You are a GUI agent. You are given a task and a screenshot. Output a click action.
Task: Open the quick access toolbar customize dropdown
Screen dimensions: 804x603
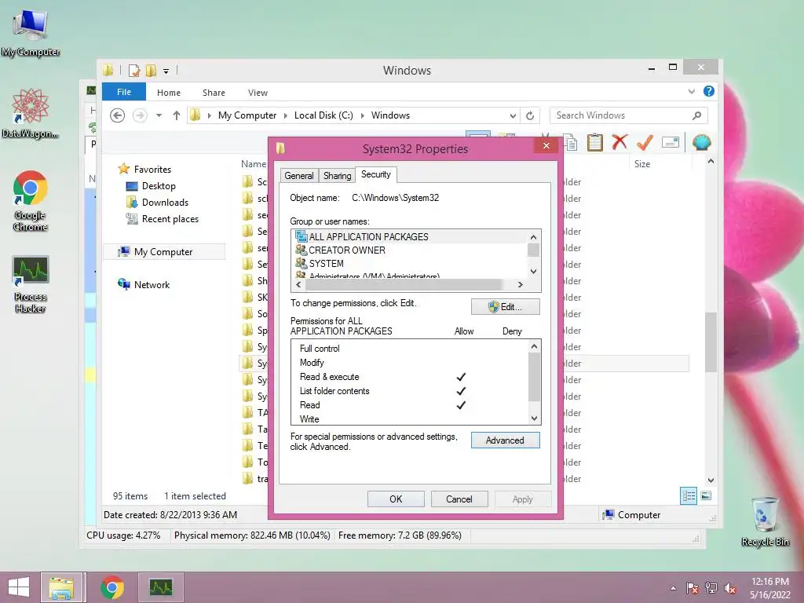[x=166, y=71]
